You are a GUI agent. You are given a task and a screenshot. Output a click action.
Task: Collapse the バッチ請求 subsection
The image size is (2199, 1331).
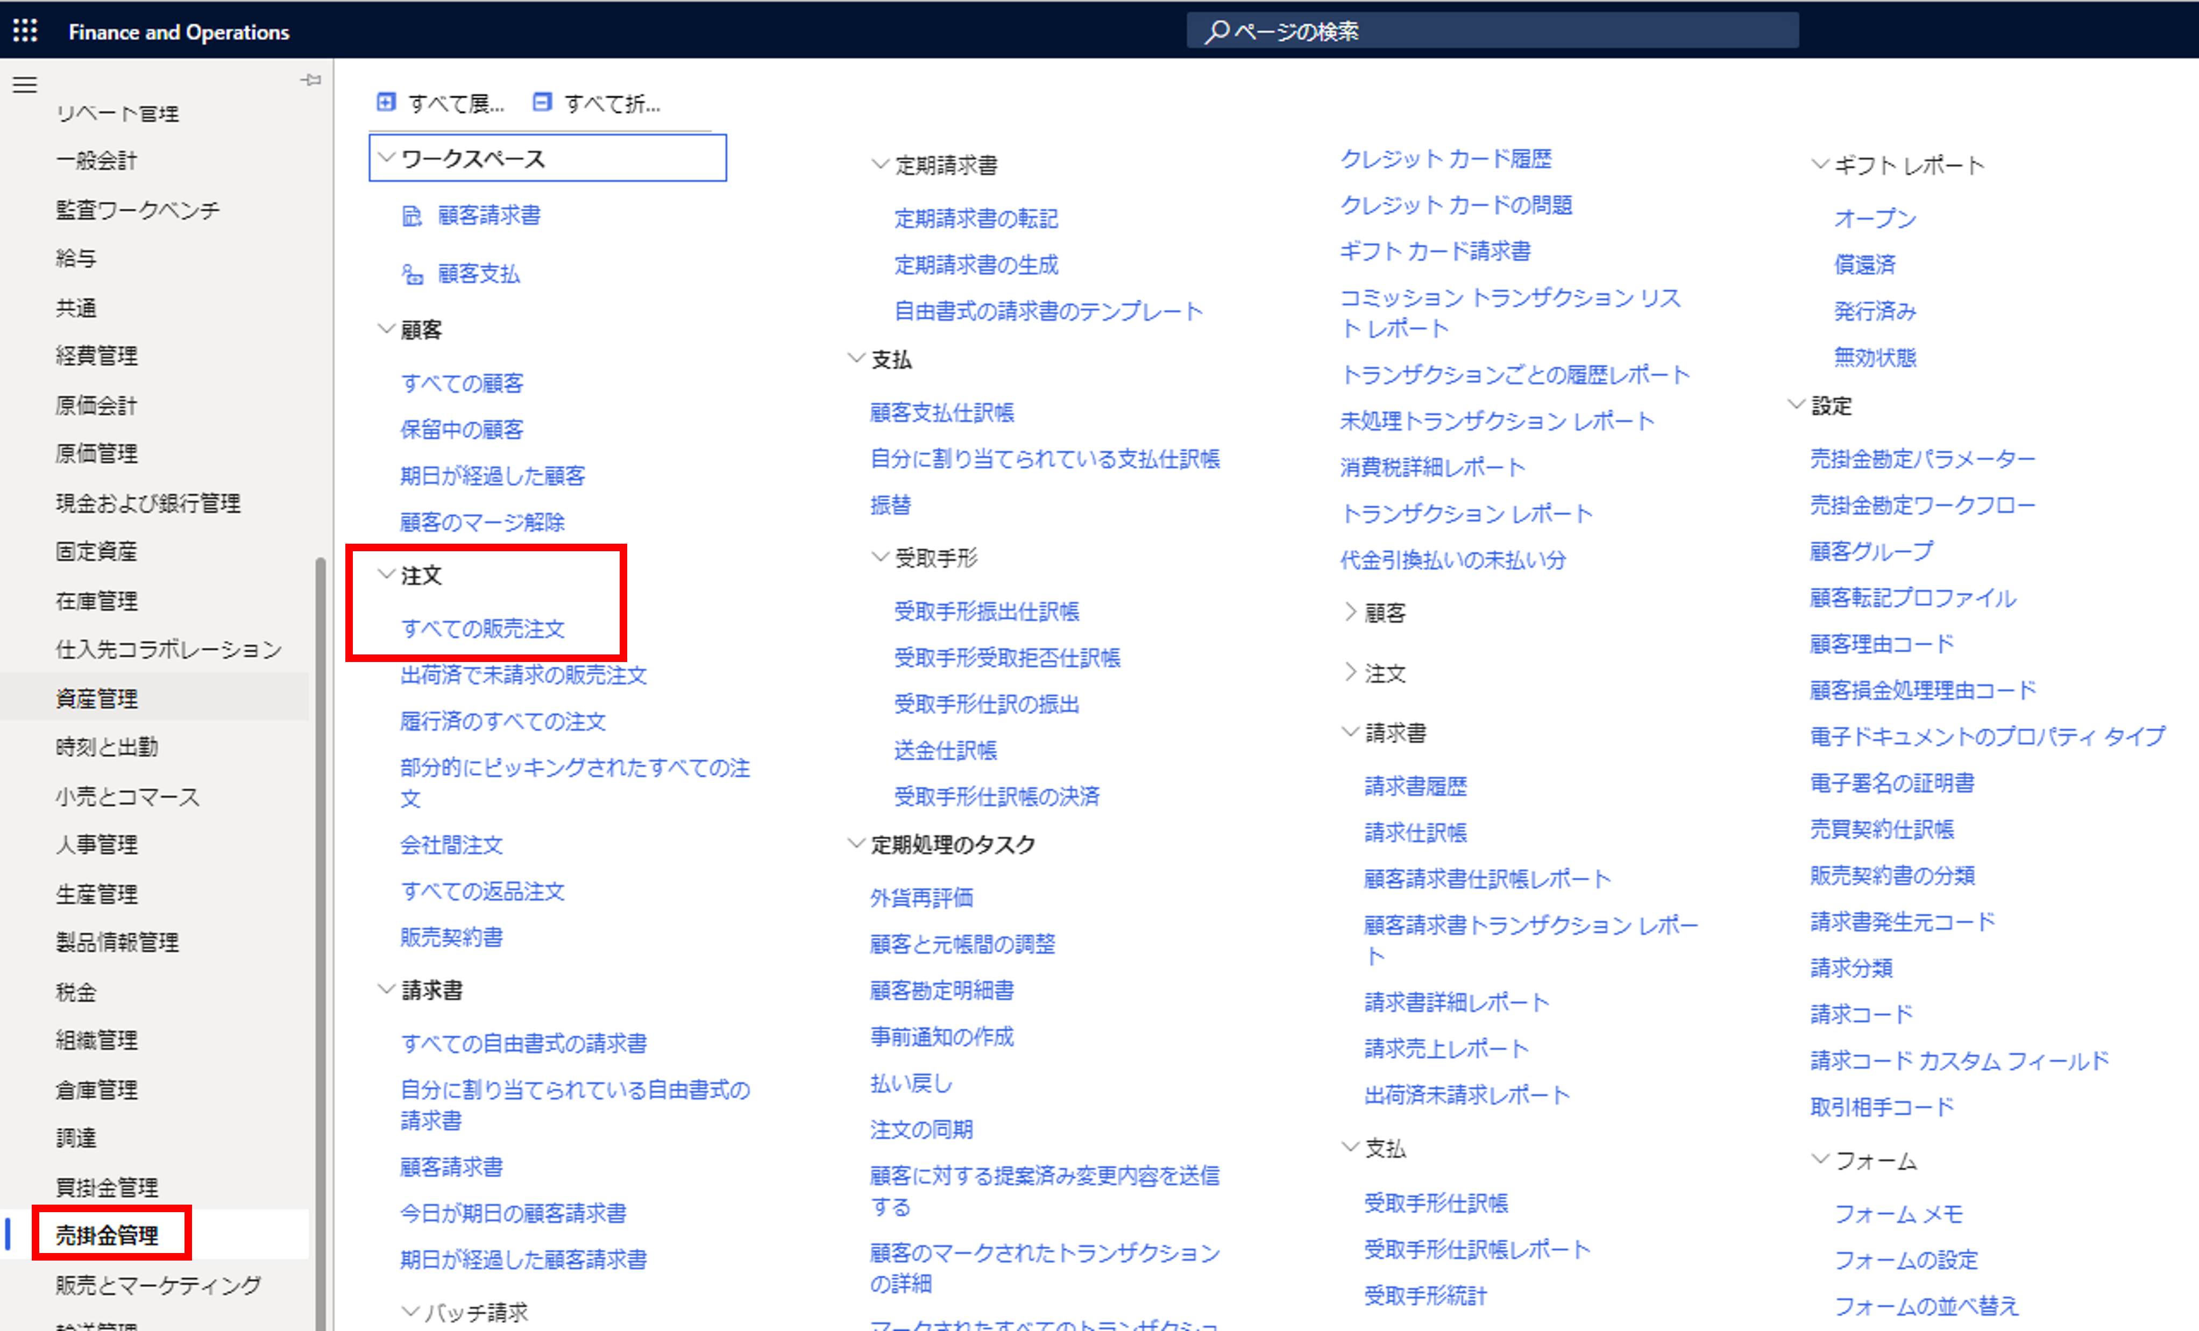[x=410, y=1312]
